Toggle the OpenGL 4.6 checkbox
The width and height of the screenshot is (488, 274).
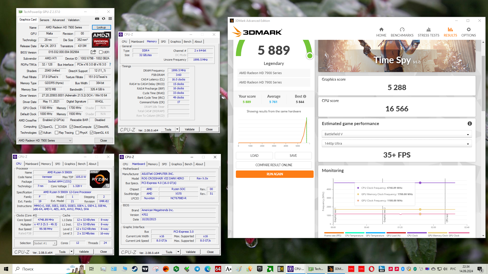click(x=91, y=133)
